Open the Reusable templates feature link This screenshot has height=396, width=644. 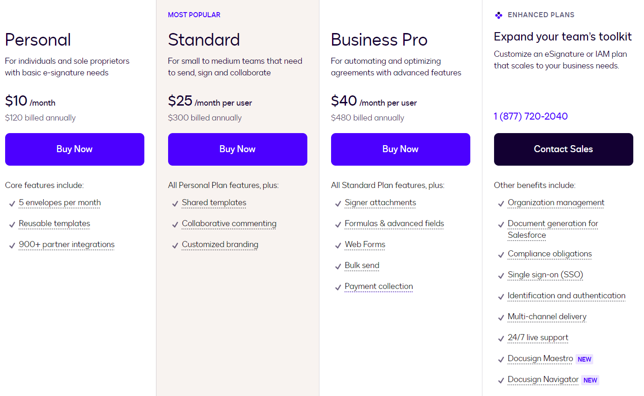coord(54,224)
